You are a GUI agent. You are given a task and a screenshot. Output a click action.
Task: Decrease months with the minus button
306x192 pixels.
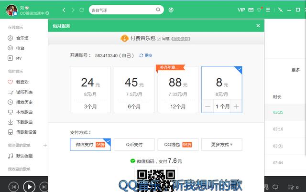point(208,107)
